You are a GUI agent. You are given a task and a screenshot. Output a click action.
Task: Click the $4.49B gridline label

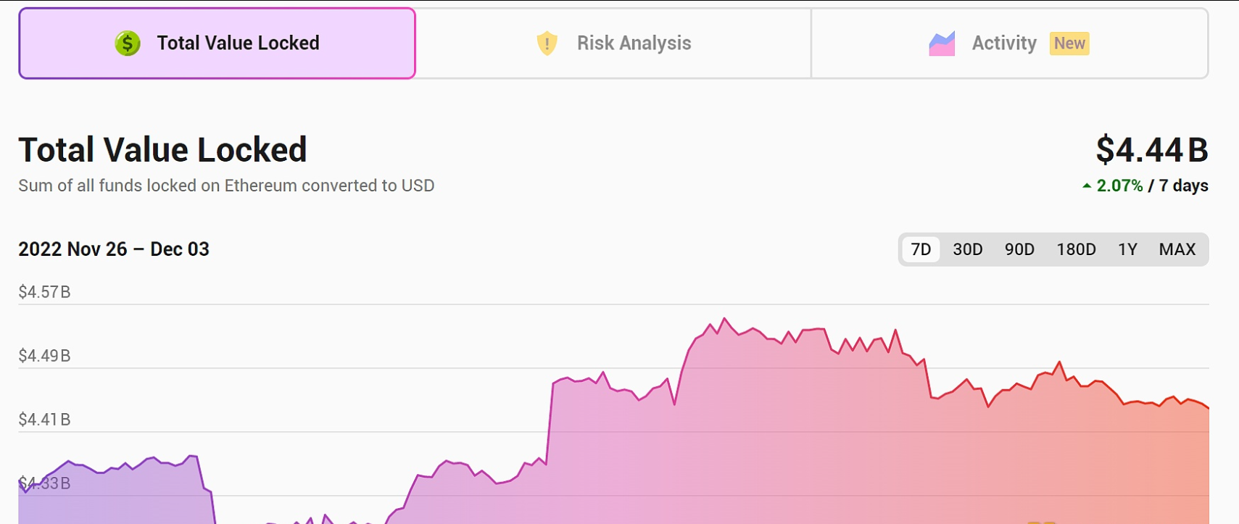pos(44,356)
